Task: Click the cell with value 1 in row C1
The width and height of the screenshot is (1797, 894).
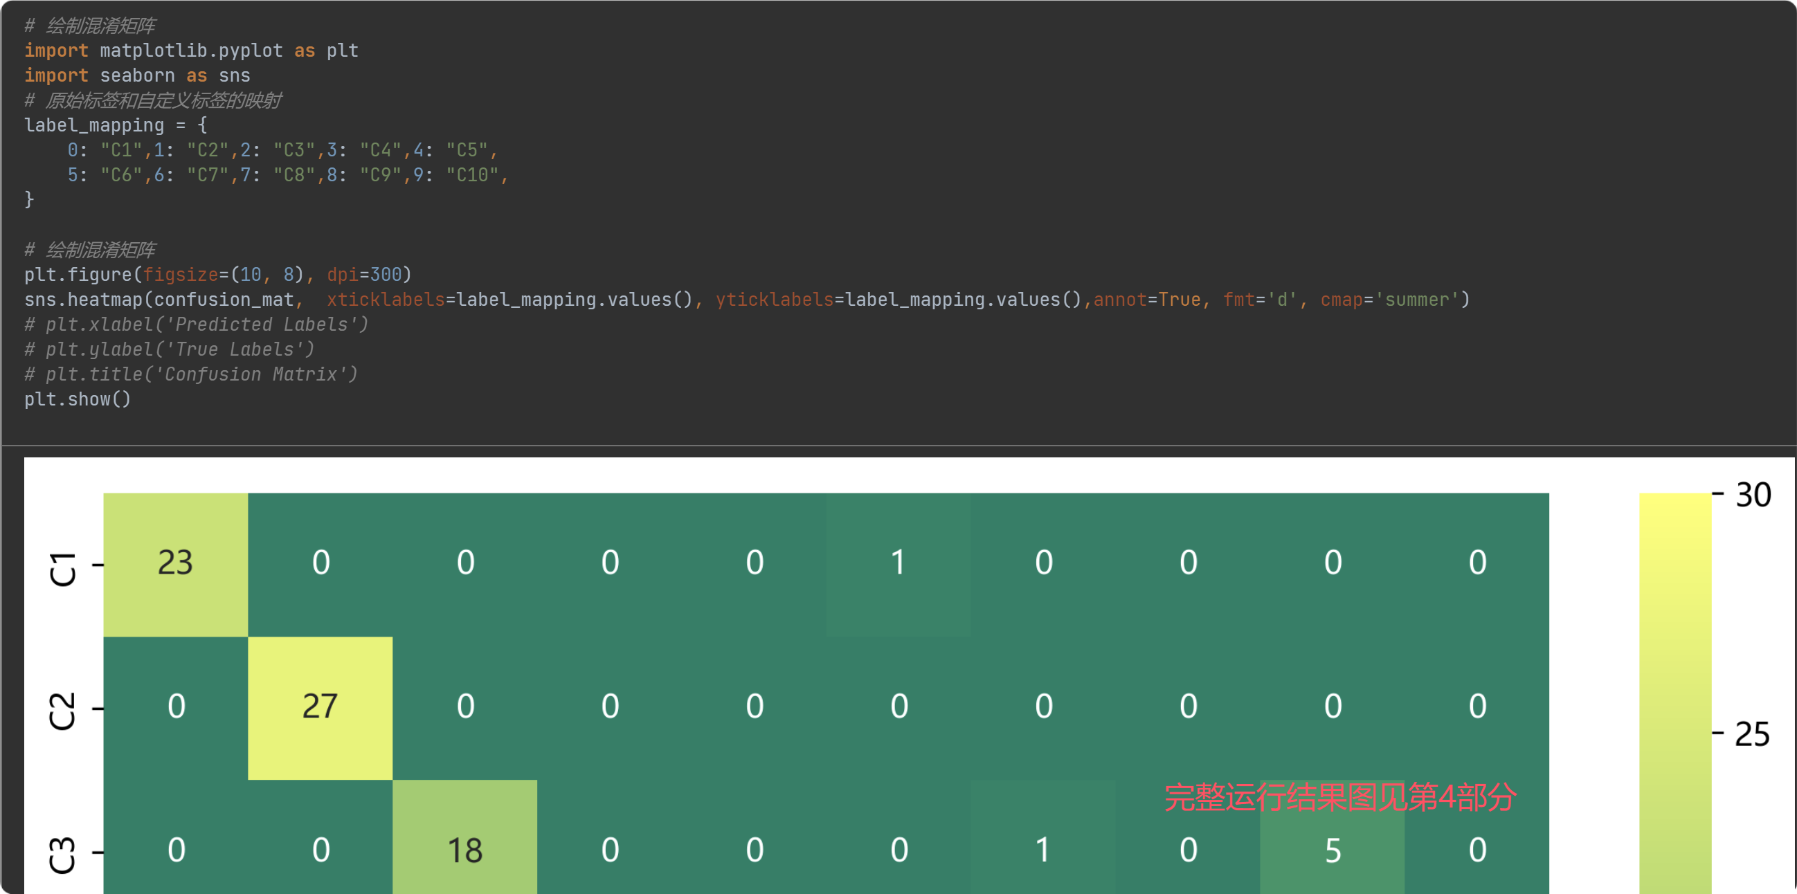Action: 898,563
